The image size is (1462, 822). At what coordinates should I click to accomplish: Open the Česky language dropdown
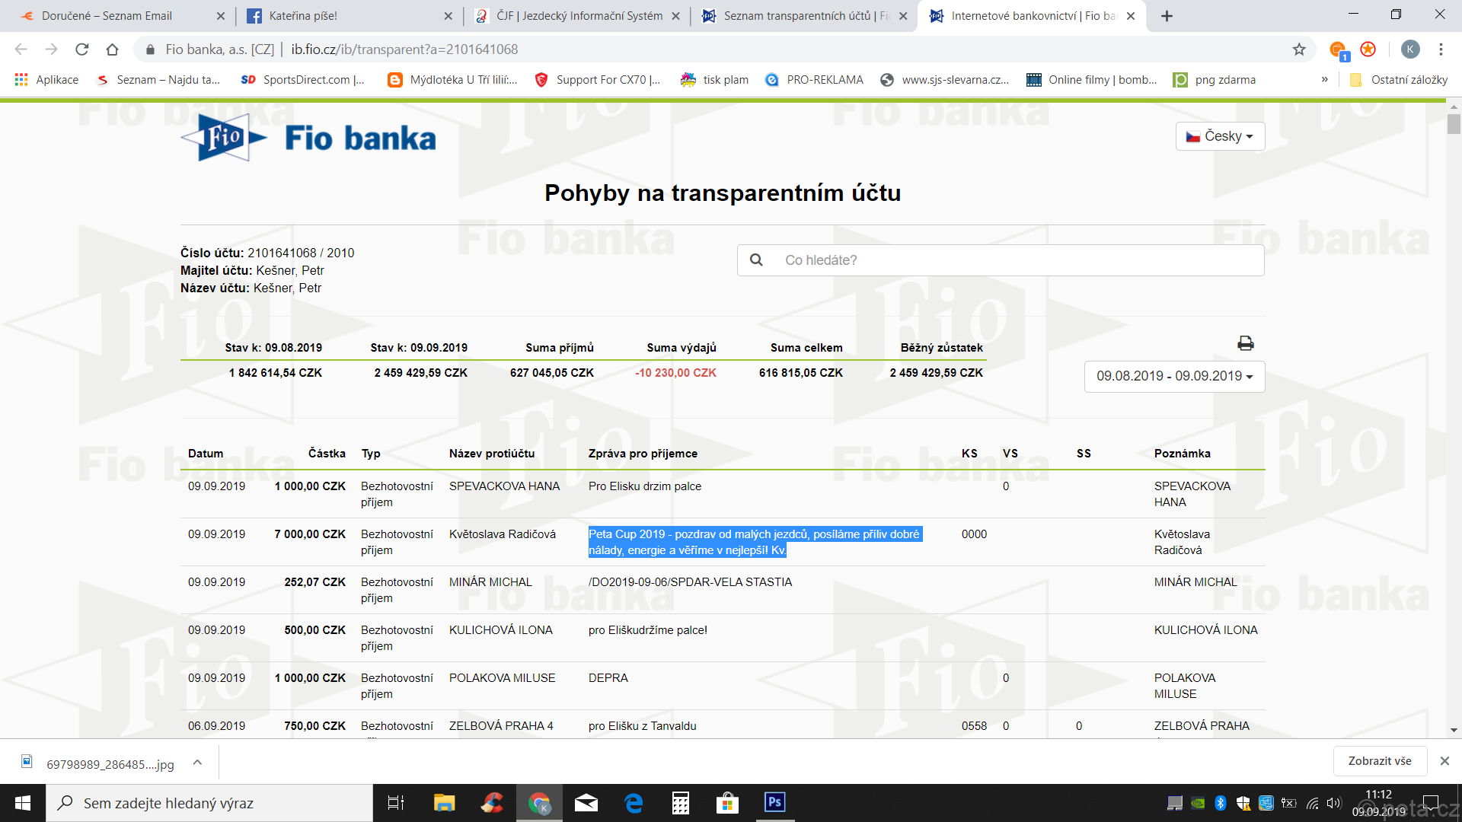tap(1220, 136)
